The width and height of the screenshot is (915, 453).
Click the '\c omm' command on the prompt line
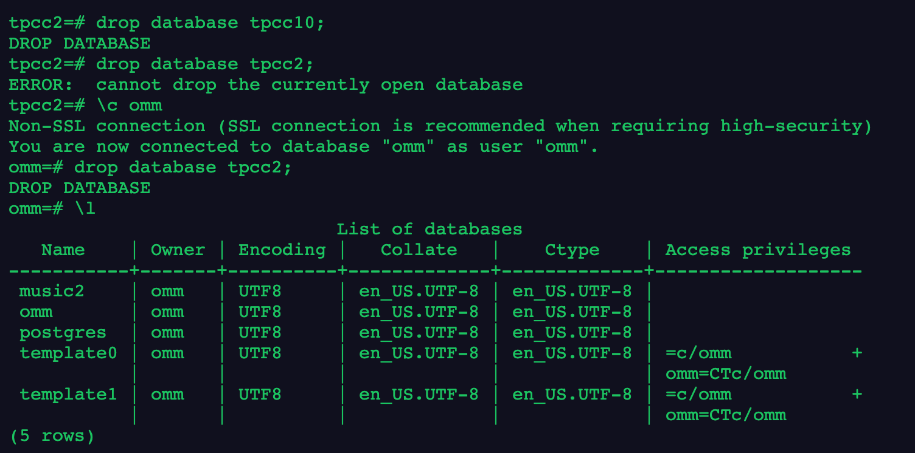(x=129, y=106)
